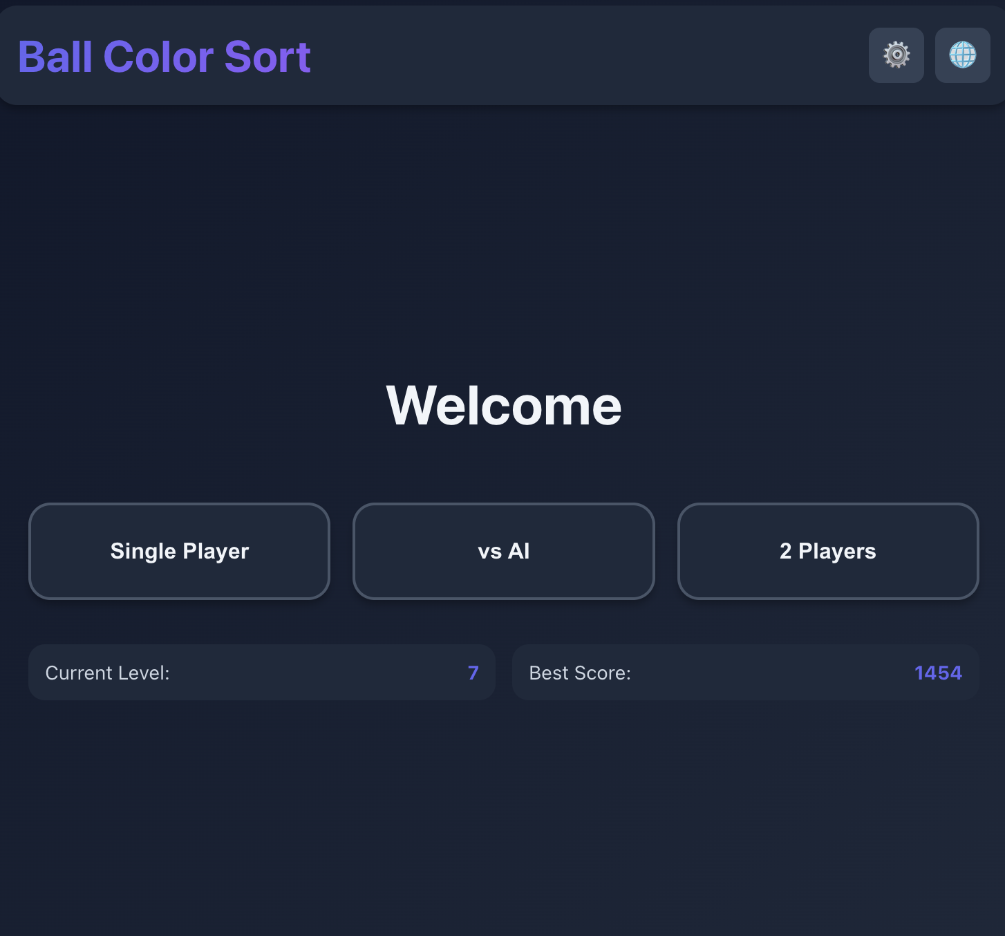The image size is (1005, 936).
Task: Click the Best Score label
Action: coord(579,673)
